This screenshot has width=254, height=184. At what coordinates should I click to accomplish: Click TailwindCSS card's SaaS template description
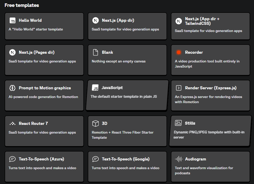click(x=208, y=31)
